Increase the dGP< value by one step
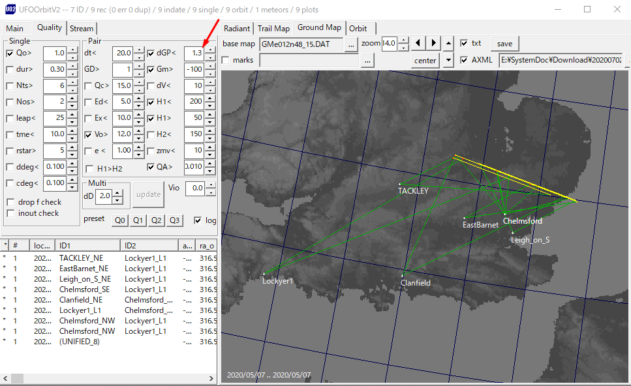Viewport: 631px width, 386px height. pyautogui.click(x=209, y=50)
